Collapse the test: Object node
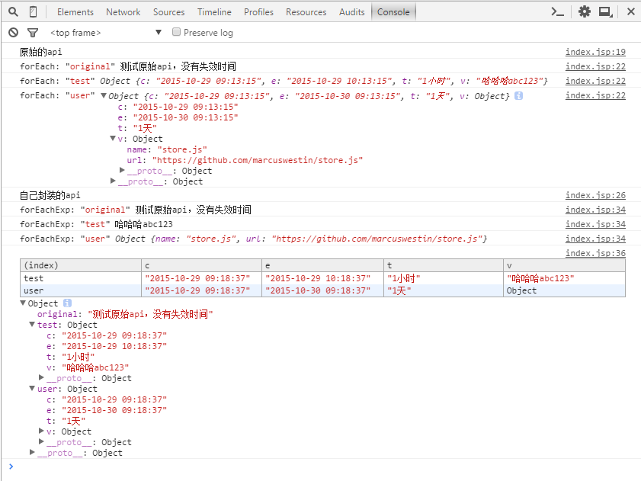 coord(32,324)
